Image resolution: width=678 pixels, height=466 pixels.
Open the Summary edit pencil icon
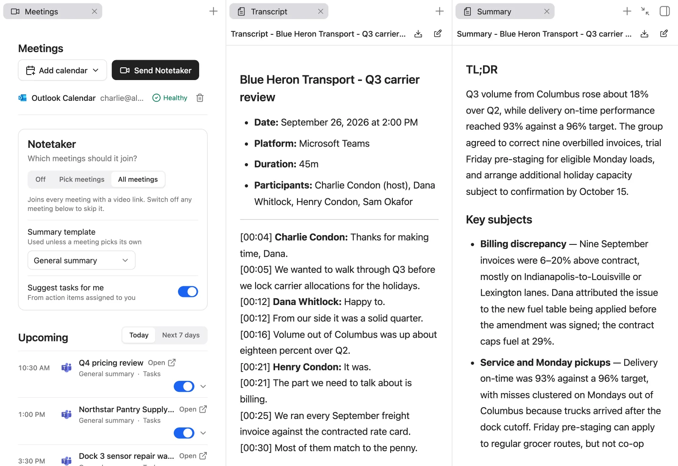pos(664,34)
